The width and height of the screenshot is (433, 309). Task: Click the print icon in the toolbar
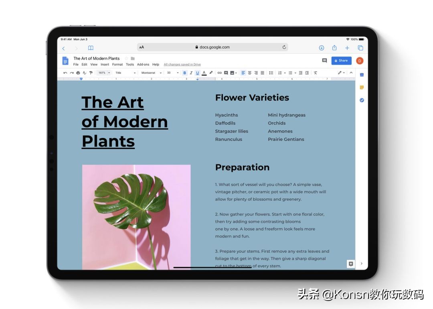tap(78, 73)
